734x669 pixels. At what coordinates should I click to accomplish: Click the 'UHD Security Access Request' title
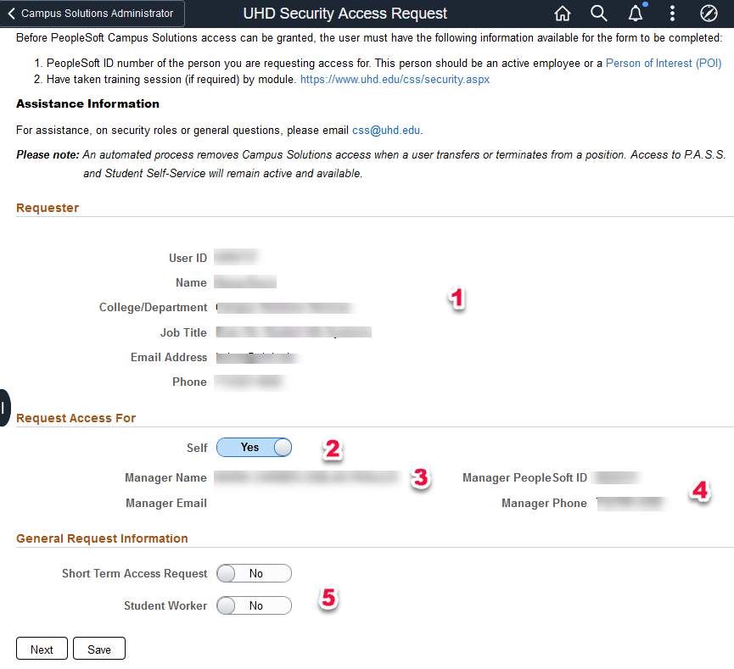pyautogui.click(x=345, y=14)
